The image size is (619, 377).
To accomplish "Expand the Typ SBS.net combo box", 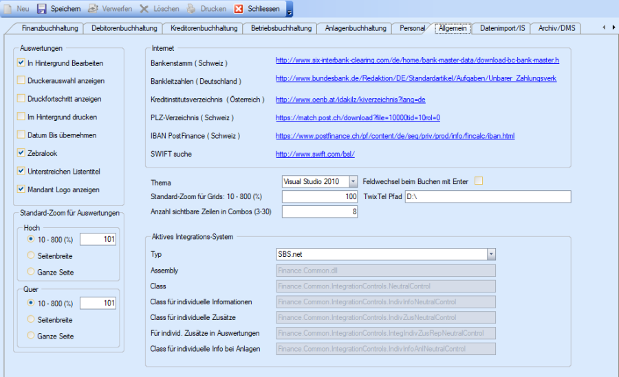I will click(x=490, y=254).
